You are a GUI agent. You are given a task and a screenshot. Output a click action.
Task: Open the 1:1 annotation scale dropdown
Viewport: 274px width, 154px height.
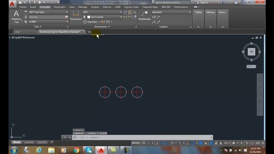coord(227,143)
